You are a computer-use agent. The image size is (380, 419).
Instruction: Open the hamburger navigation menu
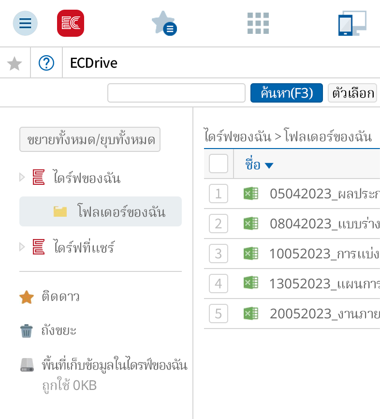coord(25,23)
